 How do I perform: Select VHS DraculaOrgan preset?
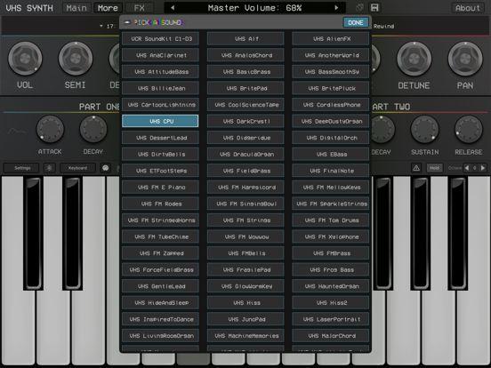(x=245, y=155)
